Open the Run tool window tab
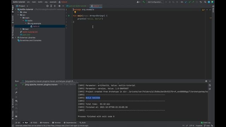Viewport: 226px width, 127px height. click(x=25, y=123)
